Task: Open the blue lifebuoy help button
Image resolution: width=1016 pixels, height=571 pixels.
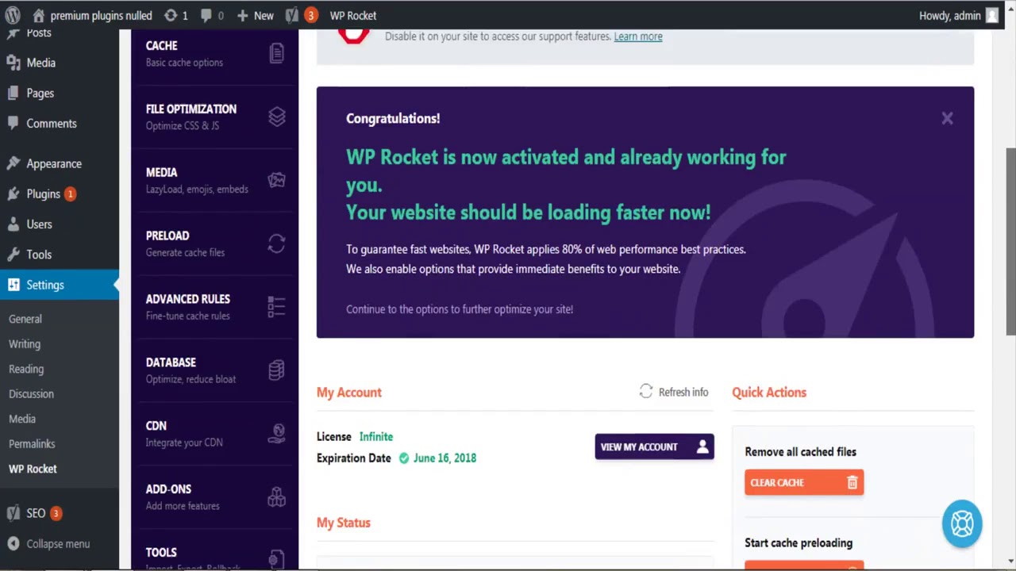Action: [962, 523]
